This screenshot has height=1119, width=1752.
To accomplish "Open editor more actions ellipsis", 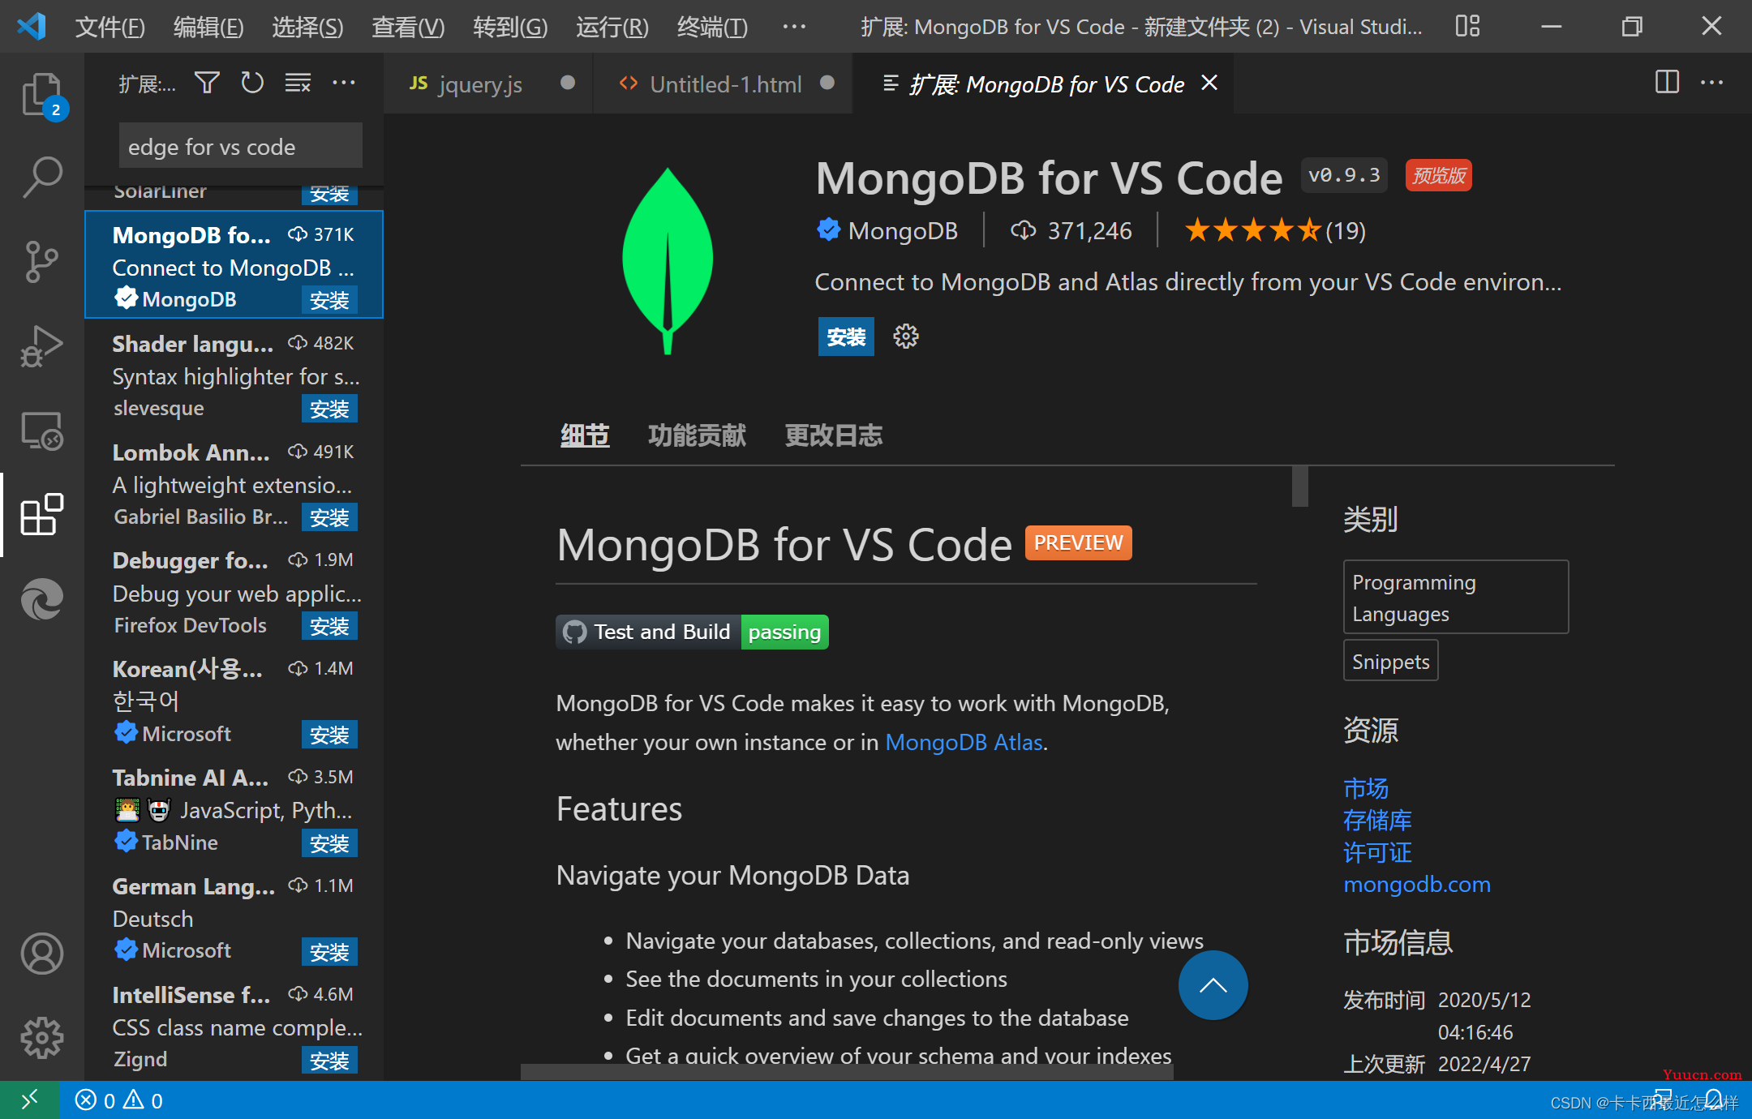I will (1711, 82).
